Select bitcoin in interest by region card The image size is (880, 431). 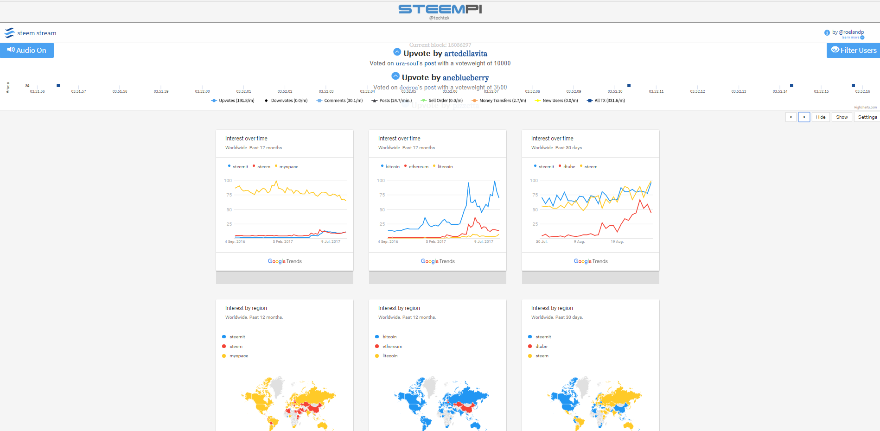tap(386, 337)
